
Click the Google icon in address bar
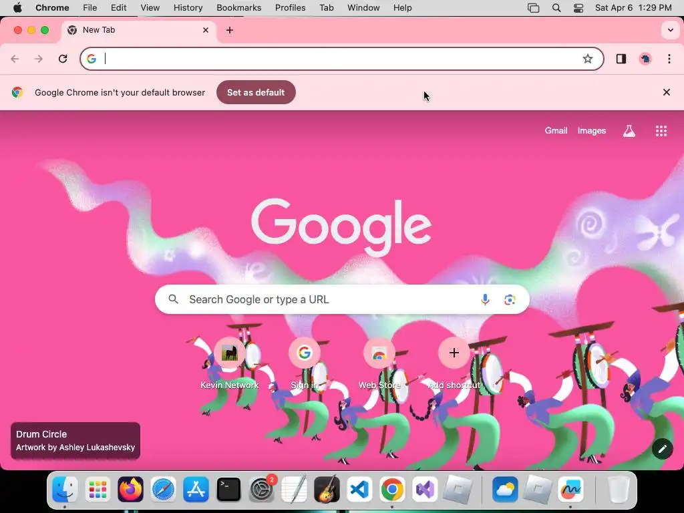[x=91, y=59]
